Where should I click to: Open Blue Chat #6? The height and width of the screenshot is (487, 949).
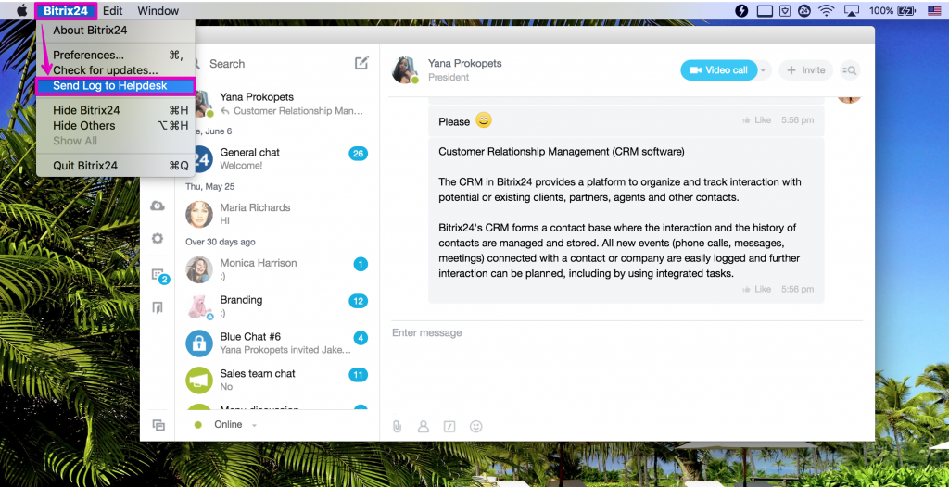click(x=277, y=343)
